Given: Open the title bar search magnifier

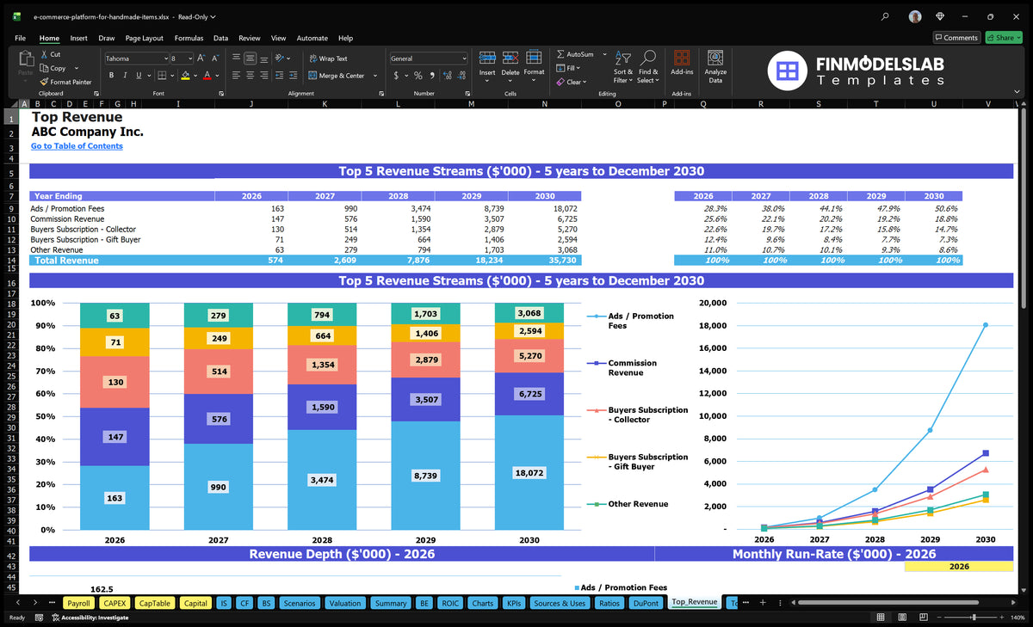Looking at the screenshot, I should [886, 16].
